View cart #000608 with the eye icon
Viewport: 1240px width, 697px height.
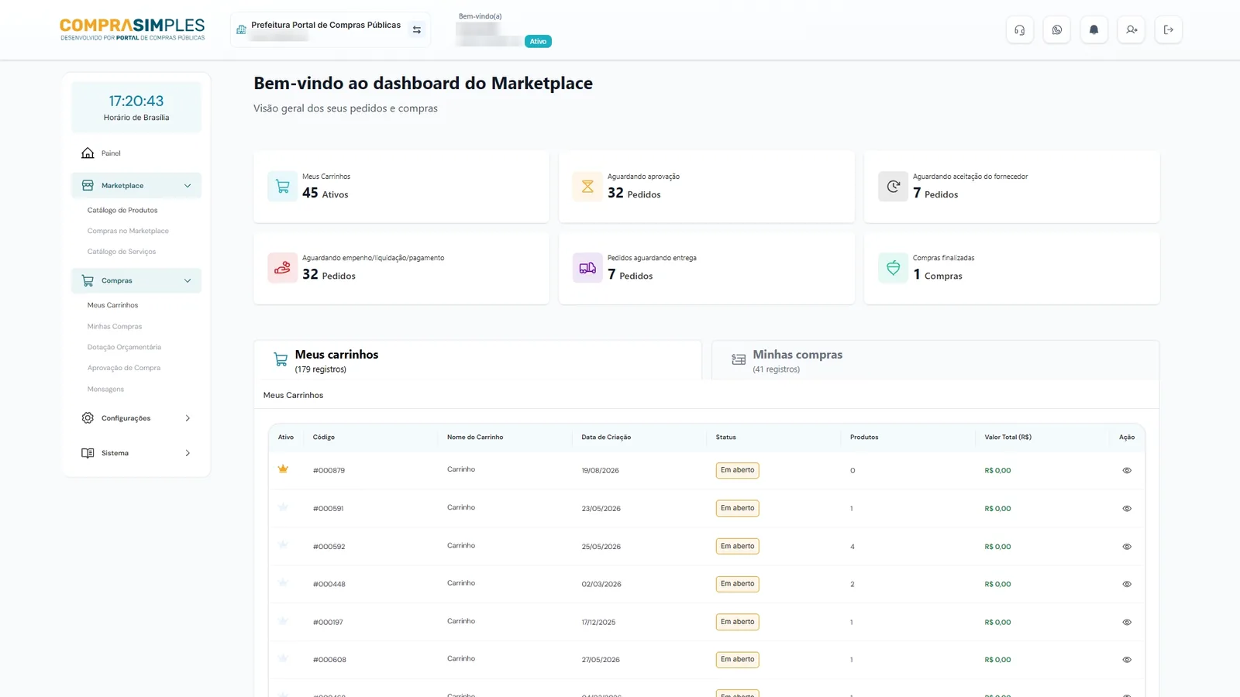1127,660
